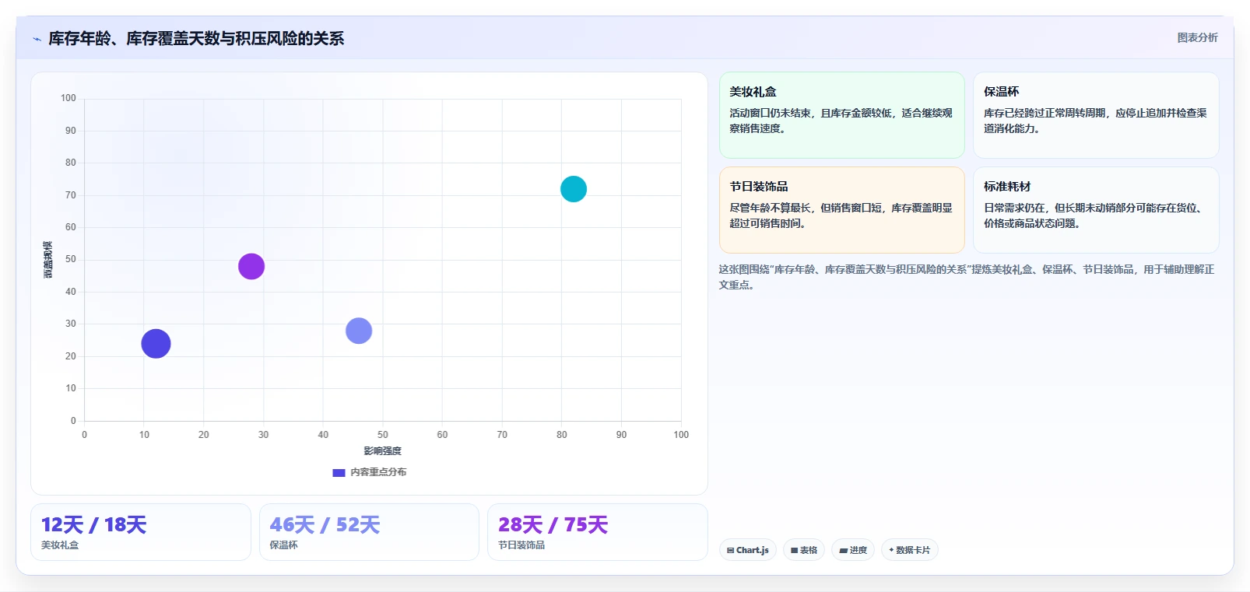This screenshot has height=592, width=1250.
Task: Click x-axis tick label 50
Action: pyautogui.click(x=383, y=435)
